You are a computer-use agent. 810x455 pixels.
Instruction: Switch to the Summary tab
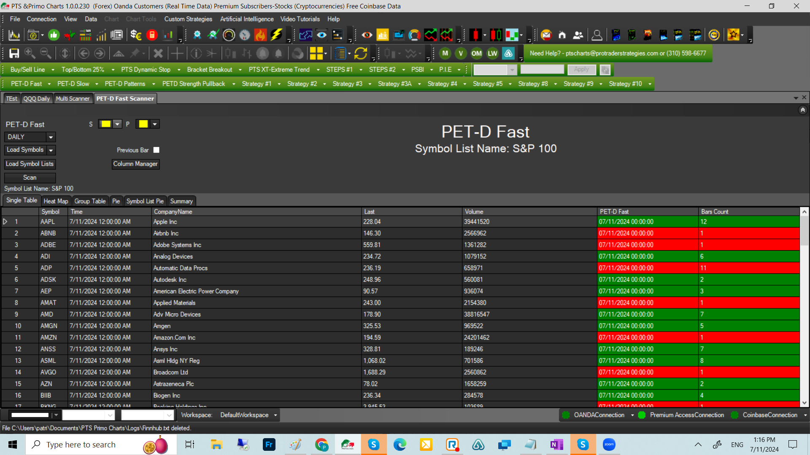tap(181, 201)
